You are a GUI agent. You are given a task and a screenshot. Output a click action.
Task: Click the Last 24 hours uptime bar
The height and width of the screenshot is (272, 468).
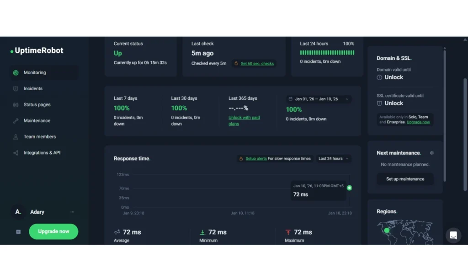point(327,52)
